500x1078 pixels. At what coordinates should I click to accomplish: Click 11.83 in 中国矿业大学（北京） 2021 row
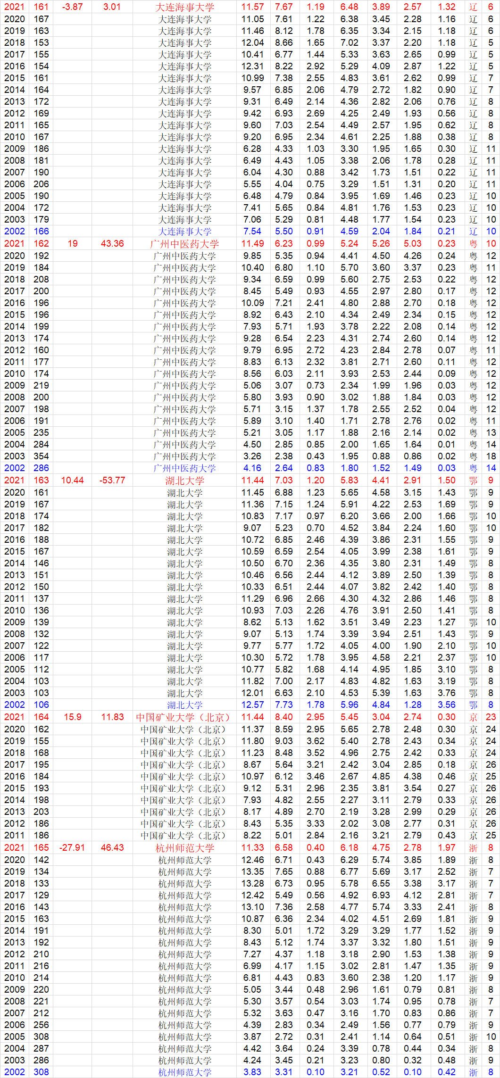112,717
